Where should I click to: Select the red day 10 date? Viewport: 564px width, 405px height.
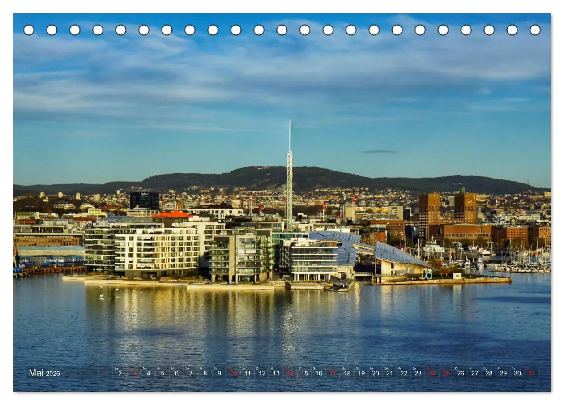pyautogui.click(x=234, y=373)
